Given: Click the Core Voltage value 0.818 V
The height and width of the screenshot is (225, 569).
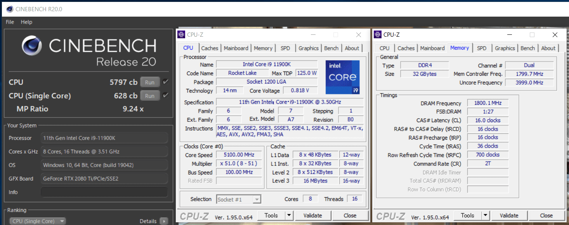Looking at the screenshot, I should [x=300, y=90].
